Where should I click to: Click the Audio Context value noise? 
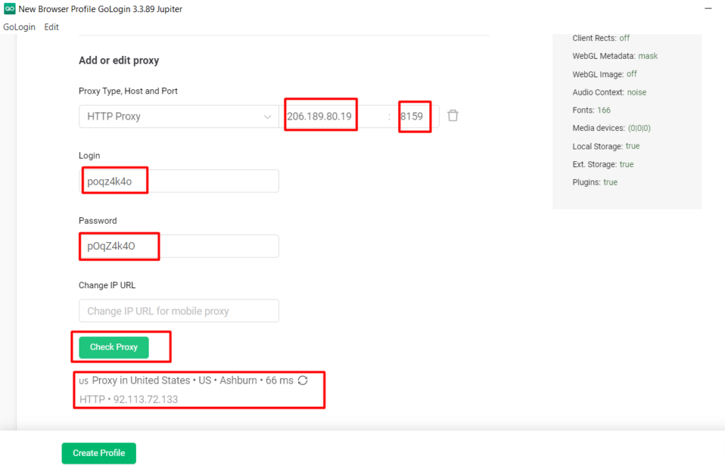point(636,92)
